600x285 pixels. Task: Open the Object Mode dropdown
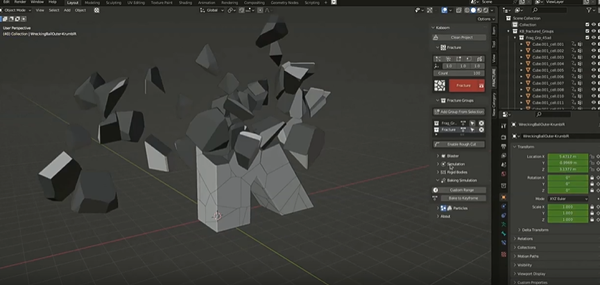tap(17, 10)
